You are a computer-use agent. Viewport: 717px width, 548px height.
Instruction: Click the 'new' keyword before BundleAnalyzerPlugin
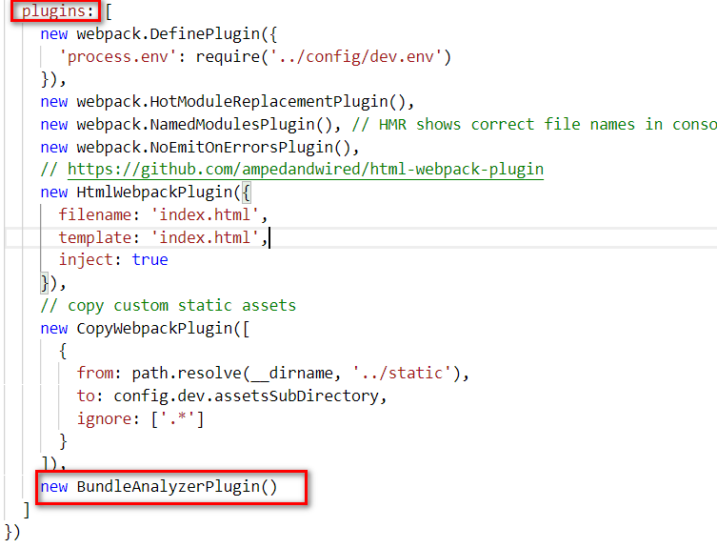tap(54, 487)
